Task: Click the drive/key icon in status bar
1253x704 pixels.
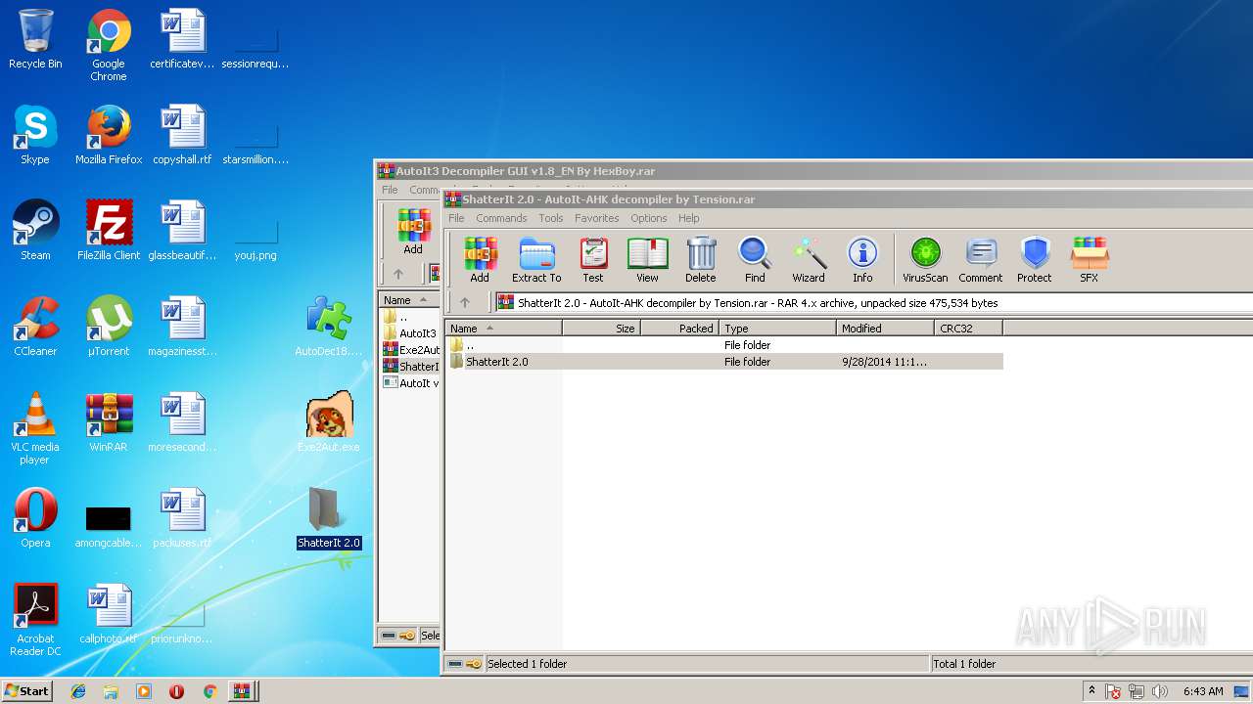Action: (464, 664)
